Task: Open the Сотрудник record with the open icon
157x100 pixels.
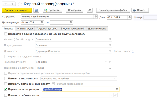Action: tap(96, 17)
